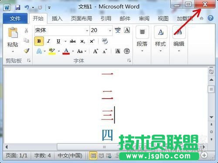
Task: Click the Character Shading A icon
Action: pyautogui.click(x=118, y=51)
